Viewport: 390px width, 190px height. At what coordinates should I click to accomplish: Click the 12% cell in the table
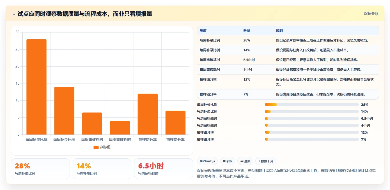[x=247, y=80]
